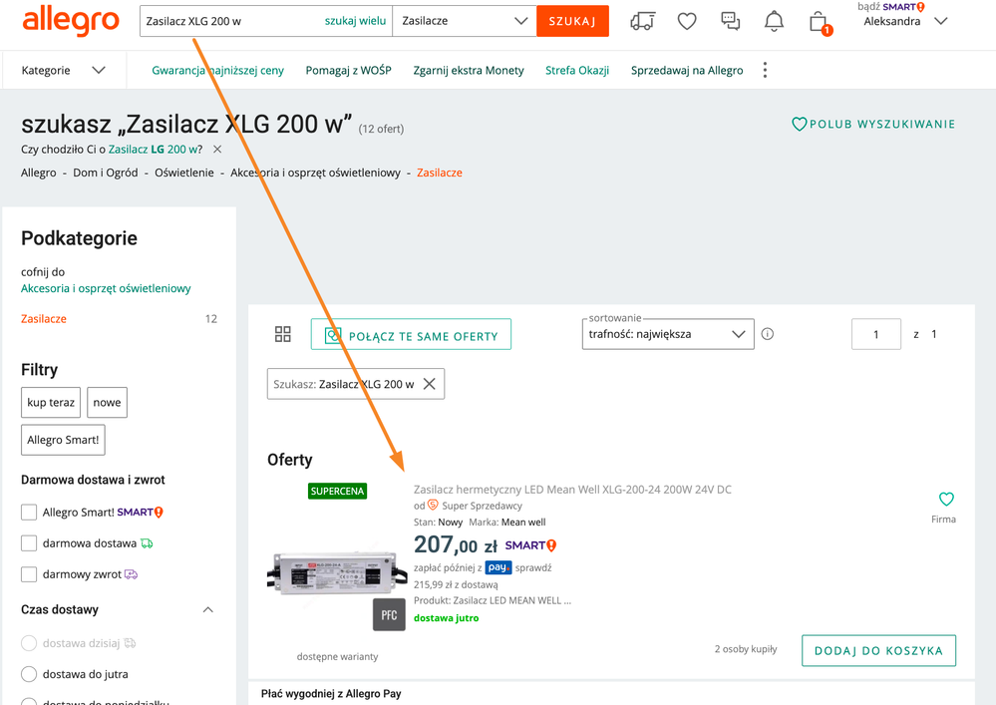Select 'dostawa dzisiaj' radio option

coord(29,643)
